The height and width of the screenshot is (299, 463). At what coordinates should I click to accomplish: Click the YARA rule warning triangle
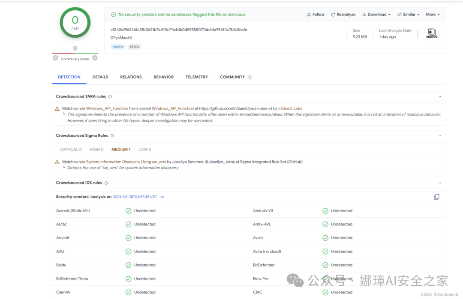(x=57, y=109)
